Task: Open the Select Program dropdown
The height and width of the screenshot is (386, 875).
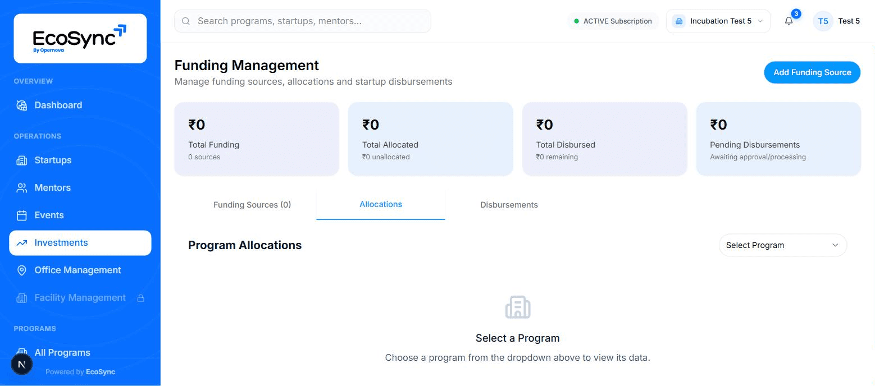Action: [x=782, y=245]
